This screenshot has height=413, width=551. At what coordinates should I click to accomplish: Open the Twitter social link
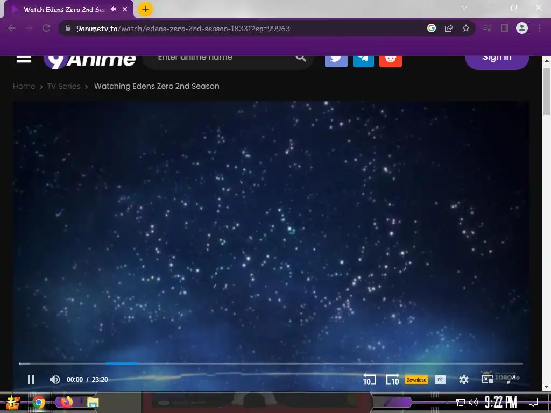(x=336, y=60)
